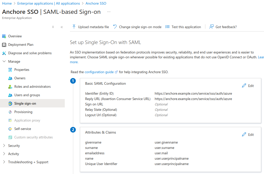The image size is (264, 174).
Task: Open the ellipsis more options next to title
Action: (x=109, y=12)
